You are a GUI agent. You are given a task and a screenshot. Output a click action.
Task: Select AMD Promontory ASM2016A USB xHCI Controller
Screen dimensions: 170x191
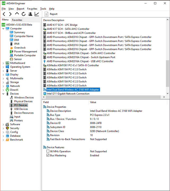click(80, 61)
